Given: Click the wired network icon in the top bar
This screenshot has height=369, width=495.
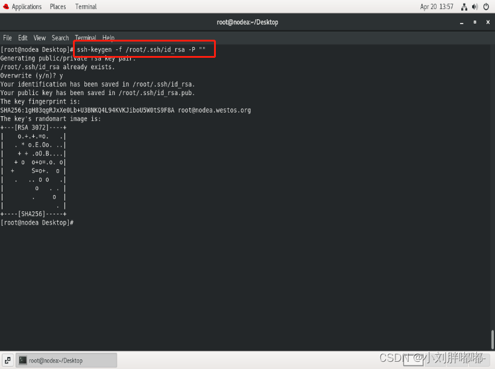Looking at the screenshot, I should point(464,7).
